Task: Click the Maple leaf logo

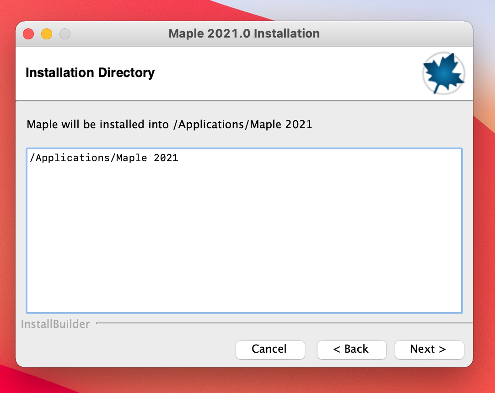Action: pyautogui.click(x=443, y=73)
